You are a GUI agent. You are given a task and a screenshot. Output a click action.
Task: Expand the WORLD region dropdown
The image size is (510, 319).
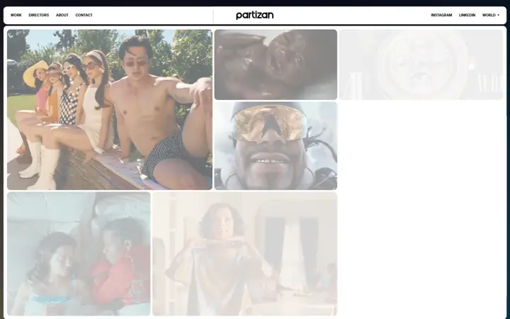[x=491, y=16]
